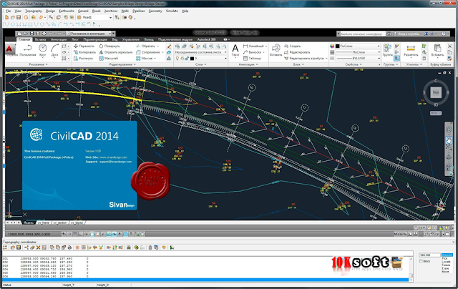Screen dimensions: 458x289
Task: Click the Линейный dimension tool
Action: coord(253,46)
